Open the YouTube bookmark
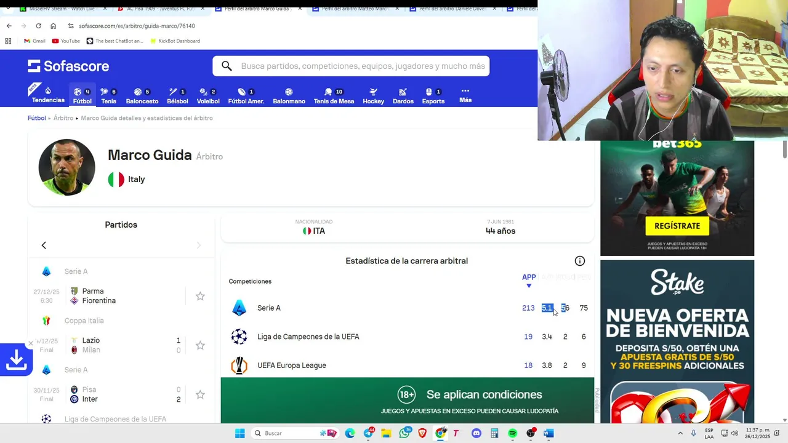 (x=66, y=41)
